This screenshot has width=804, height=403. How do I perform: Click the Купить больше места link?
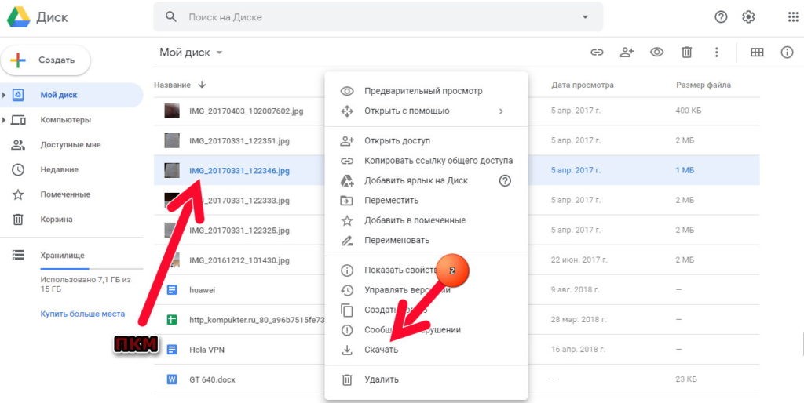pyautogui.click(x=82, y=314)
